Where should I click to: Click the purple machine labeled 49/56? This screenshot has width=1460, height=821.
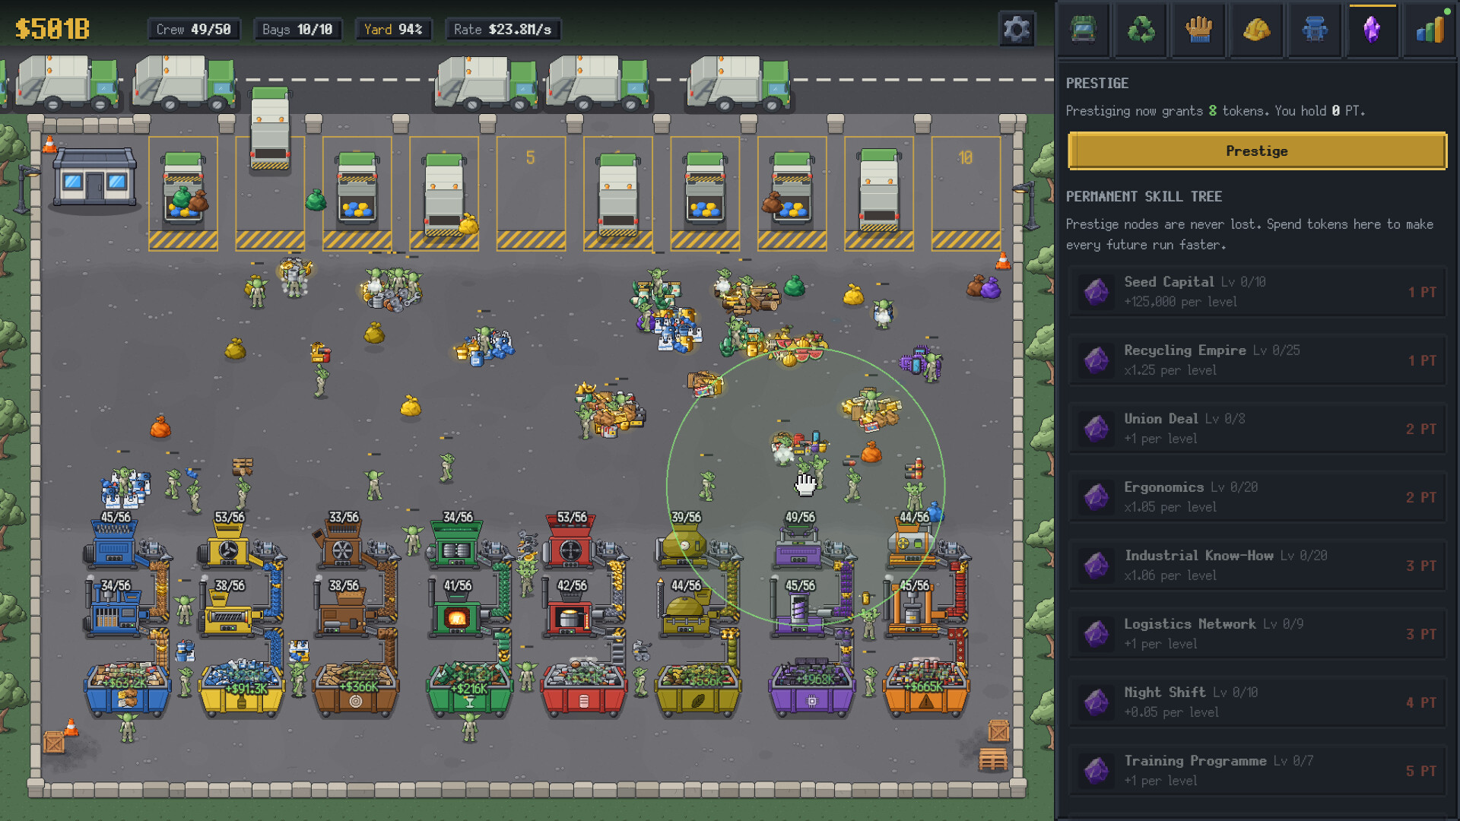[x=800, y=546]
